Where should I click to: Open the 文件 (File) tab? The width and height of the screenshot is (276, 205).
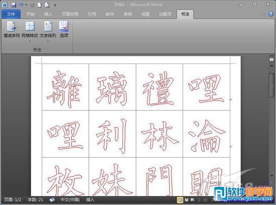tap(11, 14)
